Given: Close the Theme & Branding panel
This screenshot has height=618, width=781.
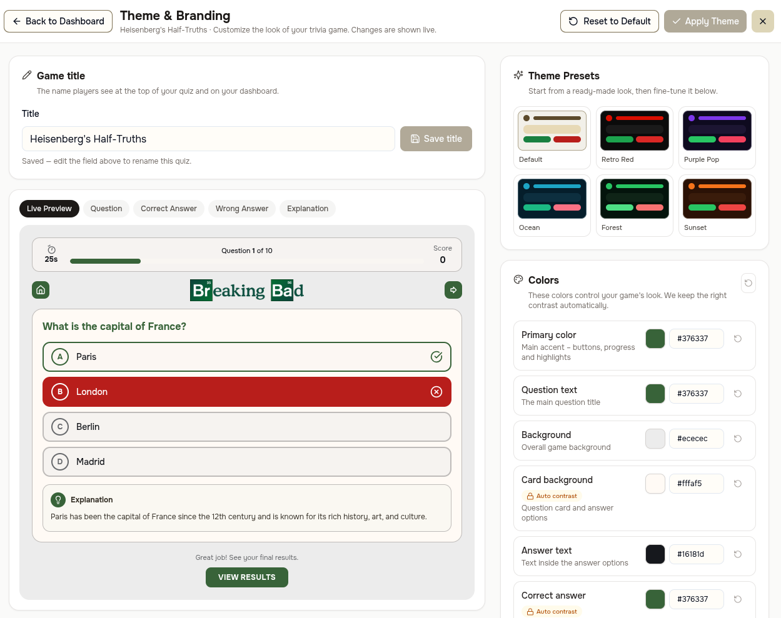Looking at the screenshot, I should click(x=763, y=21).
